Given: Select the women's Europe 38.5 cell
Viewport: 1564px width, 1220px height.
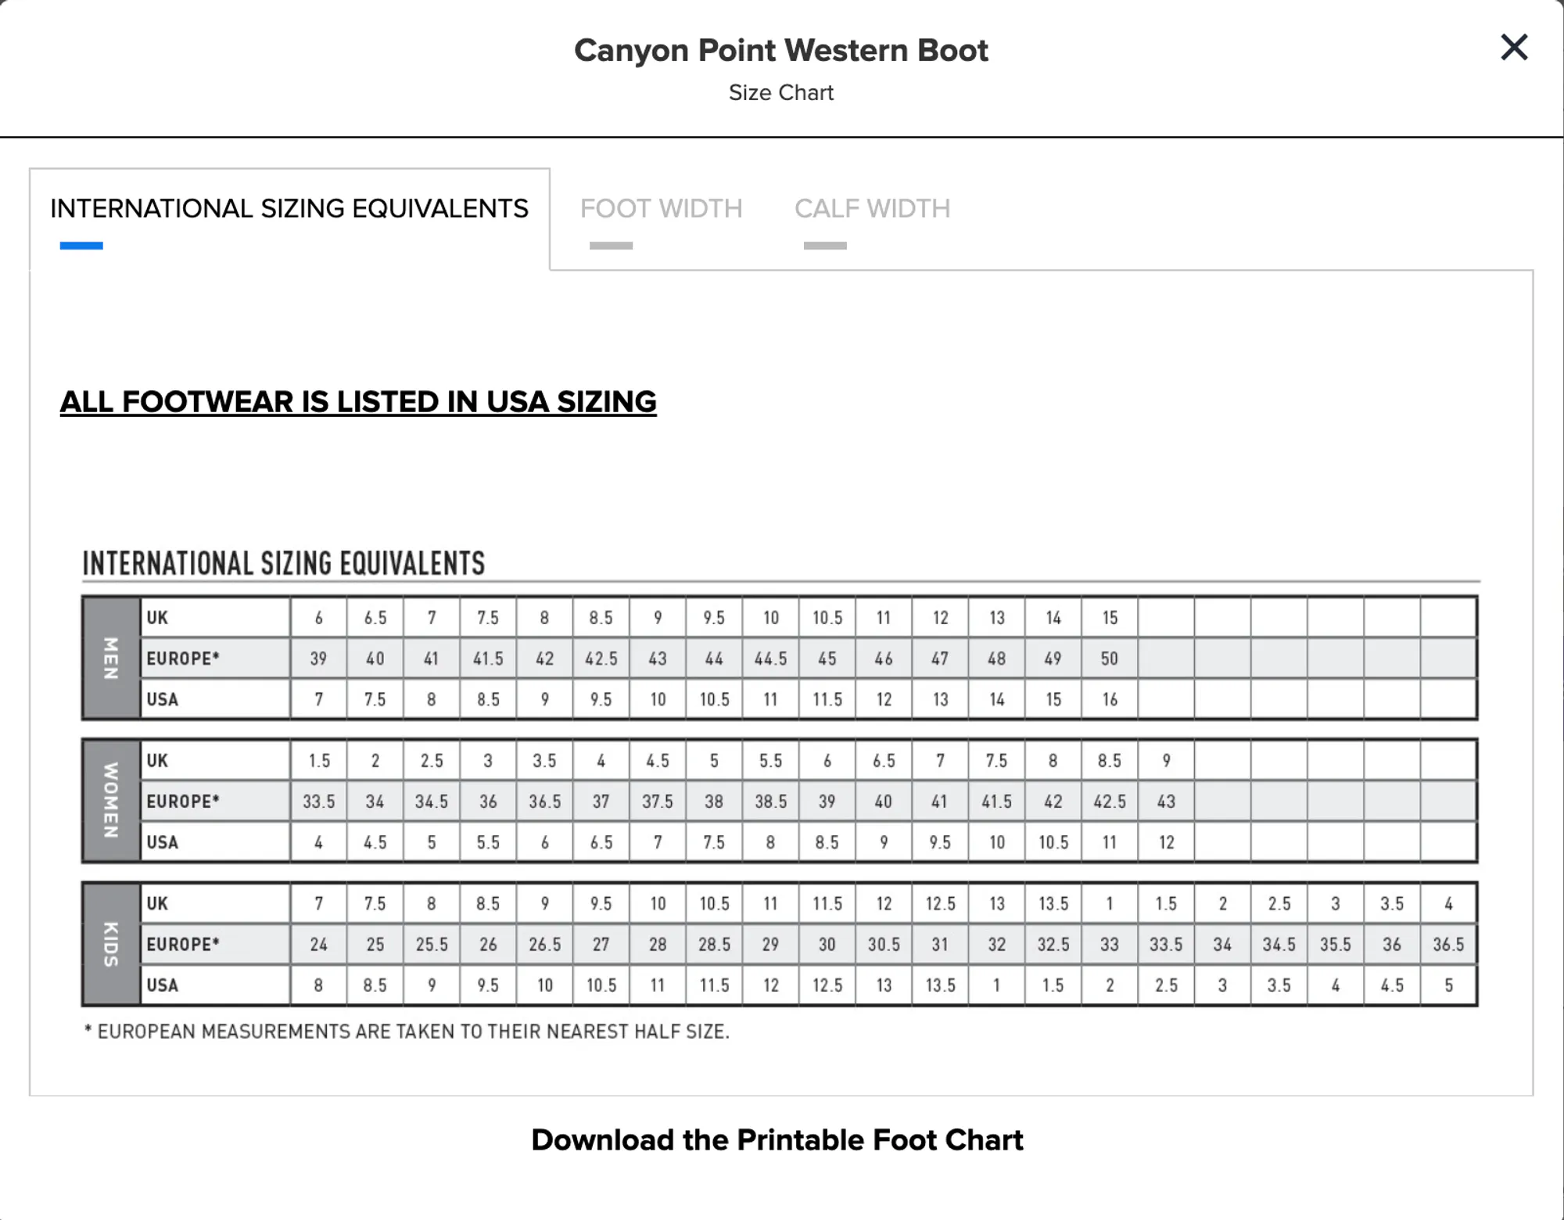Looking at the screenshot, I should click(x=770, y=802).
